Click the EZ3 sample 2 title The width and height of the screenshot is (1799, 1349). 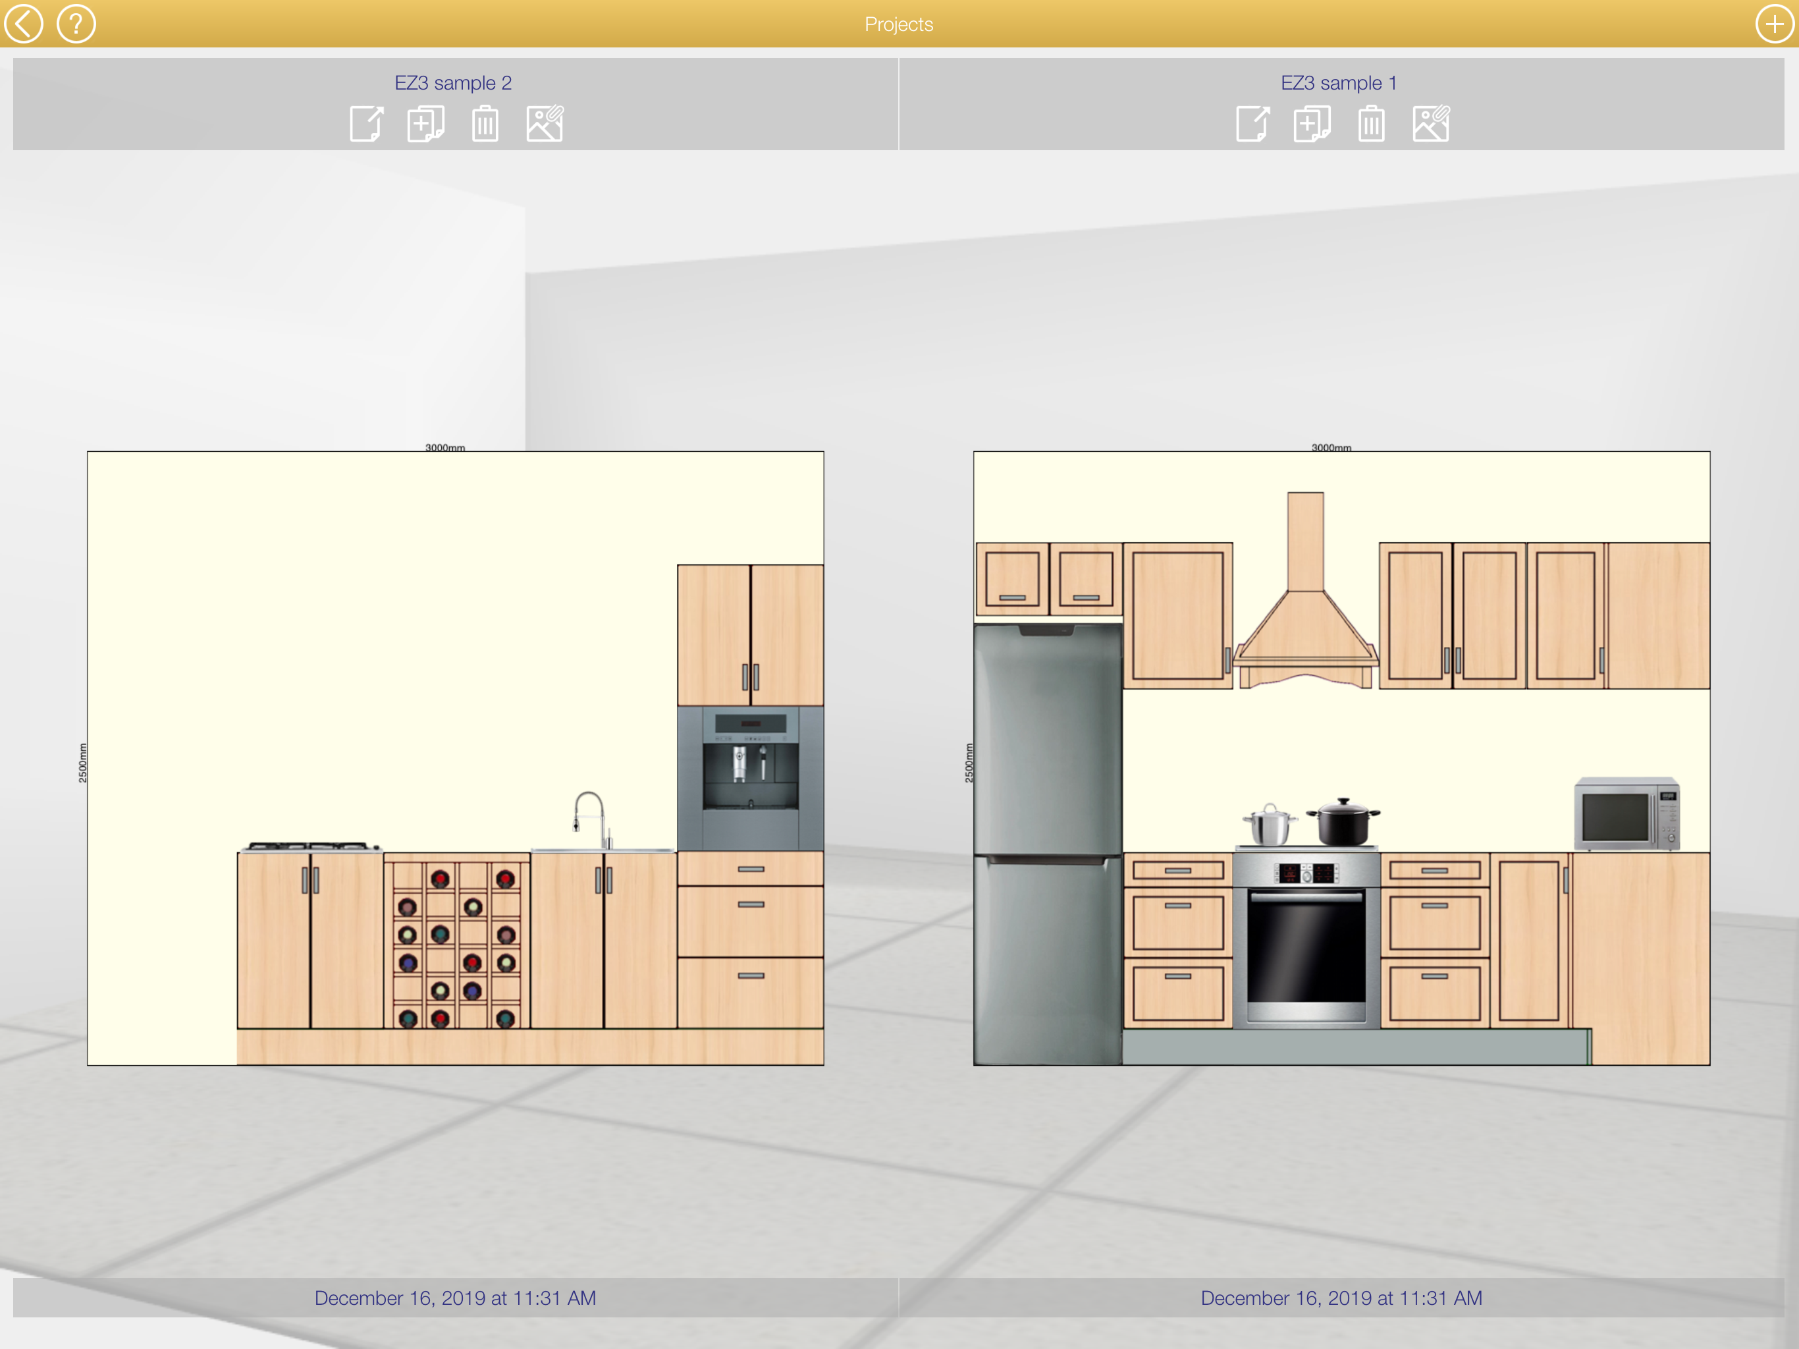[453, 83]
